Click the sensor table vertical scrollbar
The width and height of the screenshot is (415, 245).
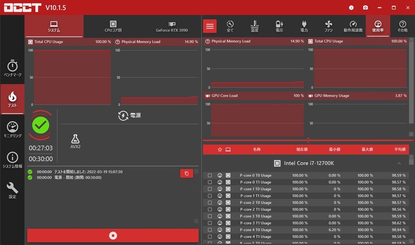[x=412, y=203]
